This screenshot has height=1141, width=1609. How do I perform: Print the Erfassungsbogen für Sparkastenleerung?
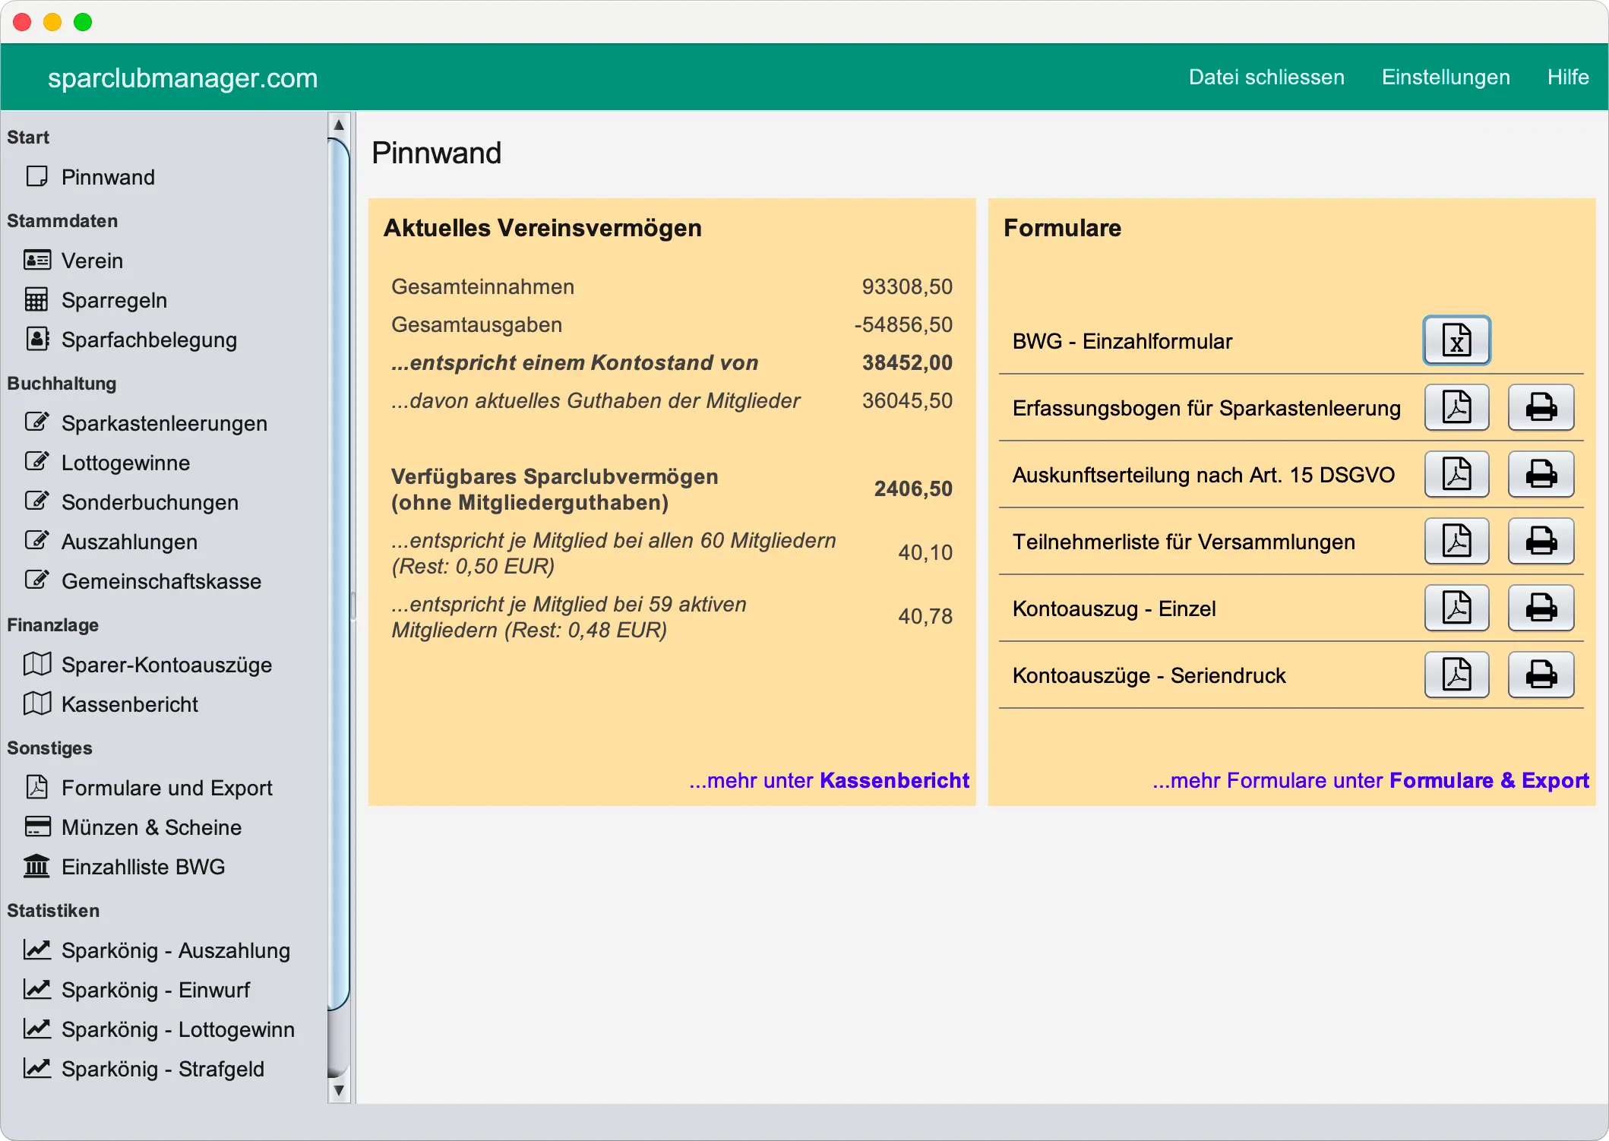1541,408
